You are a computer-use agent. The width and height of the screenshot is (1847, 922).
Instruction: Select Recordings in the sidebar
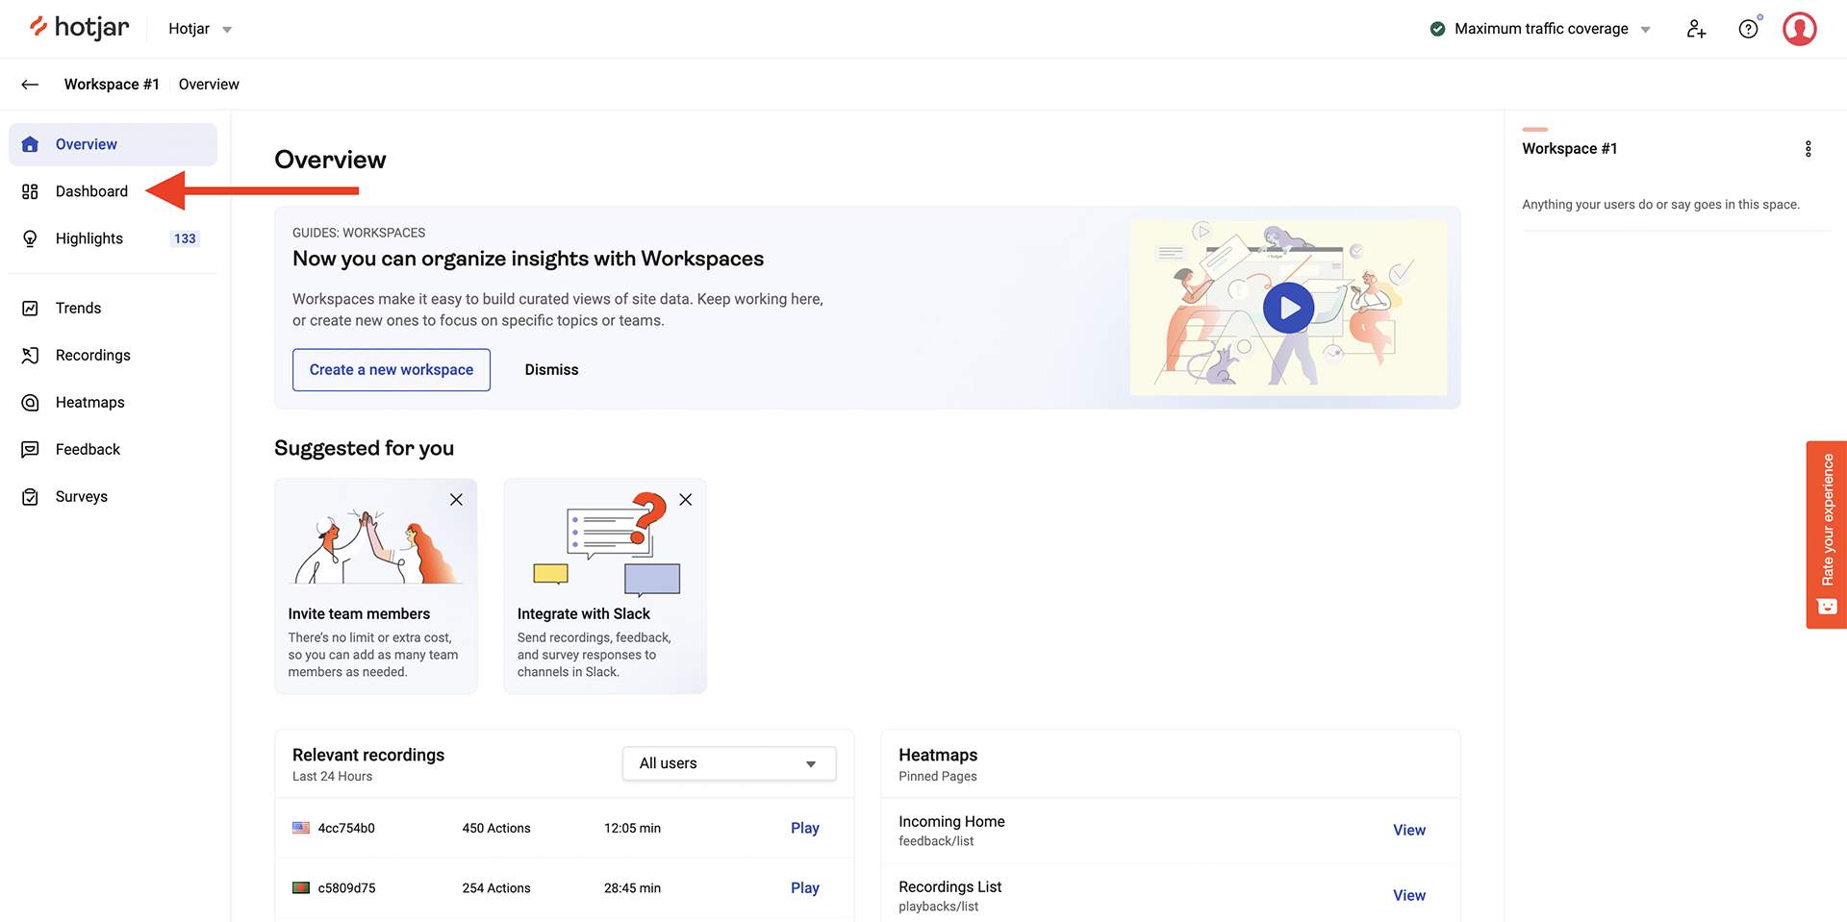[x=92, y=355]
